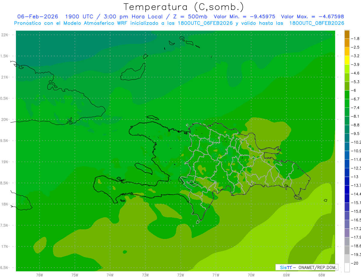Image resolution: width=361 pixels, height=279 pixels.
Task: Click the "22N" latitude label
Action: (5, 35)
